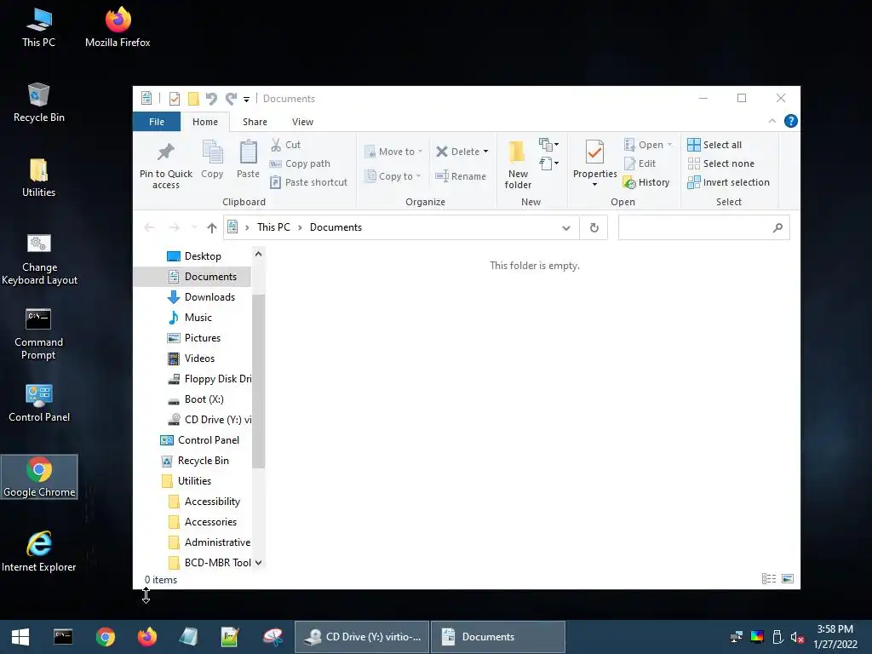This screenshot has height=654, width=872.
Task: Open the New item dropdown
Action: click(548, 145)
